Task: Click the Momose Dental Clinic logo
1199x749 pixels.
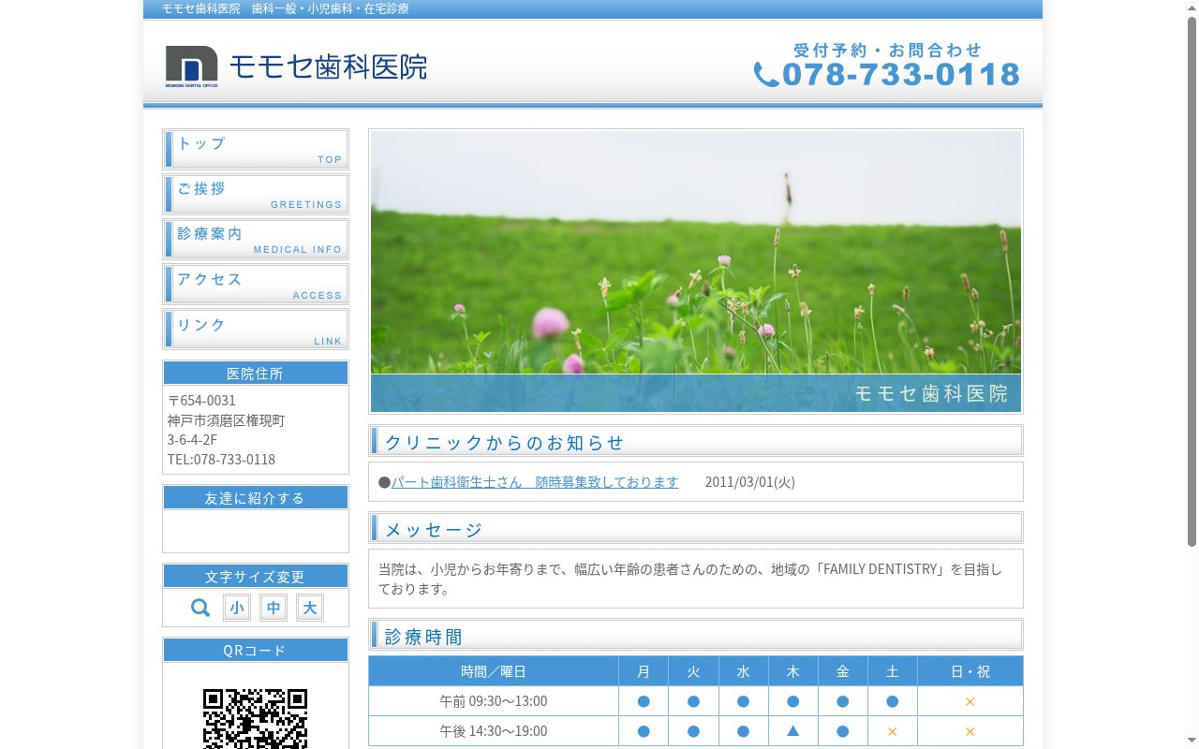Action: tap(296, 66)
